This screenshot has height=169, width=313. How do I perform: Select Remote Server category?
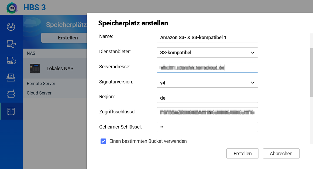[41, 83]
